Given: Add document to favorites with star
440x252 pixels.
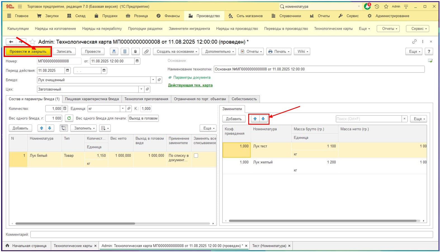Looking at the screenshot, I should click(33, 42).
